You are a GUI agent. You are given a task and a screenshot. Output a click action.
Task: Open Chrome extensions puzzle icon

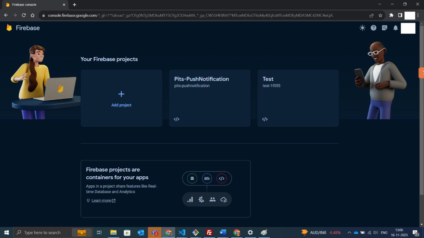pos(391,15)
